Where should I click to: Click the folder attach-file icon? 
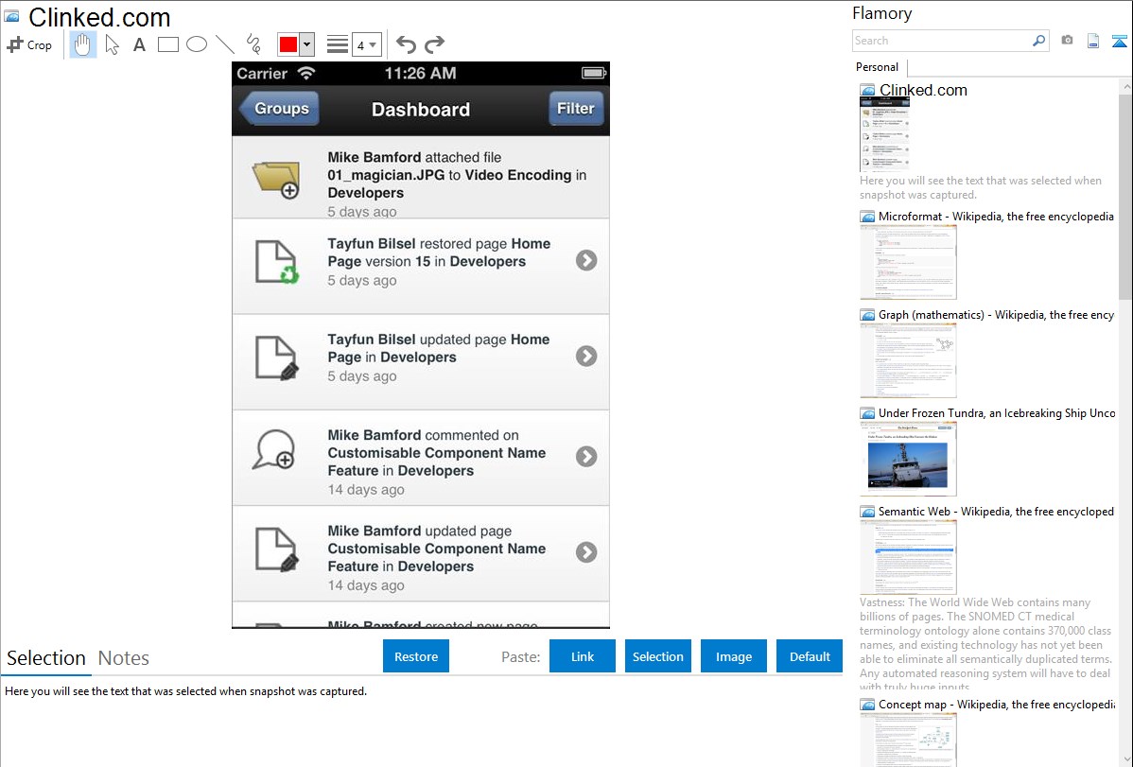click(x=276, y=179)
